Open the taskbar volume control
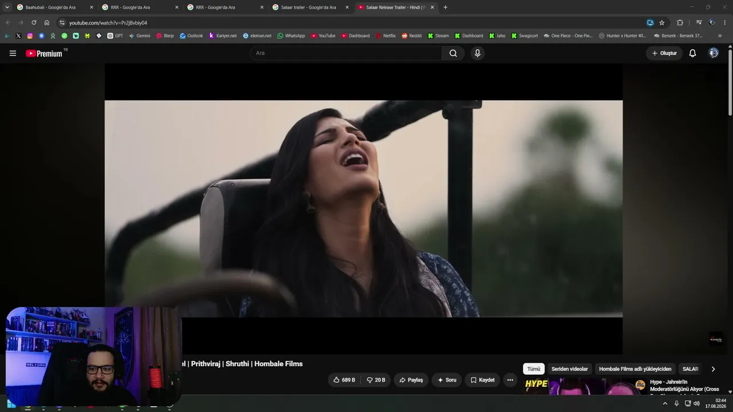Viewport: 733px width, 412px height. 696,403
